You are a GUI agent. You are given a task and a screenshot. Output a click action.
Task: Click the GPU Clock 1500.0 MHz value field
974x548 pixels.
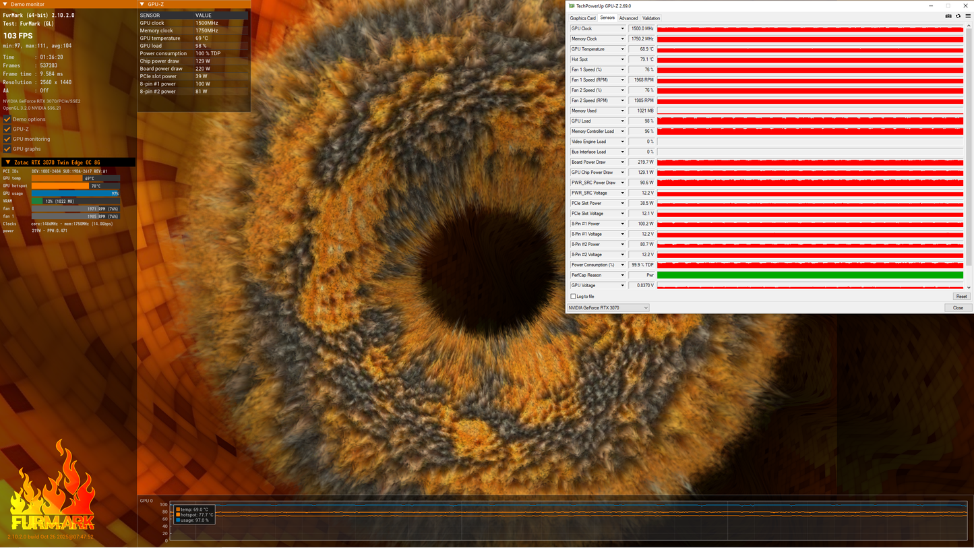pyautogui.click(x=642, y=28)
